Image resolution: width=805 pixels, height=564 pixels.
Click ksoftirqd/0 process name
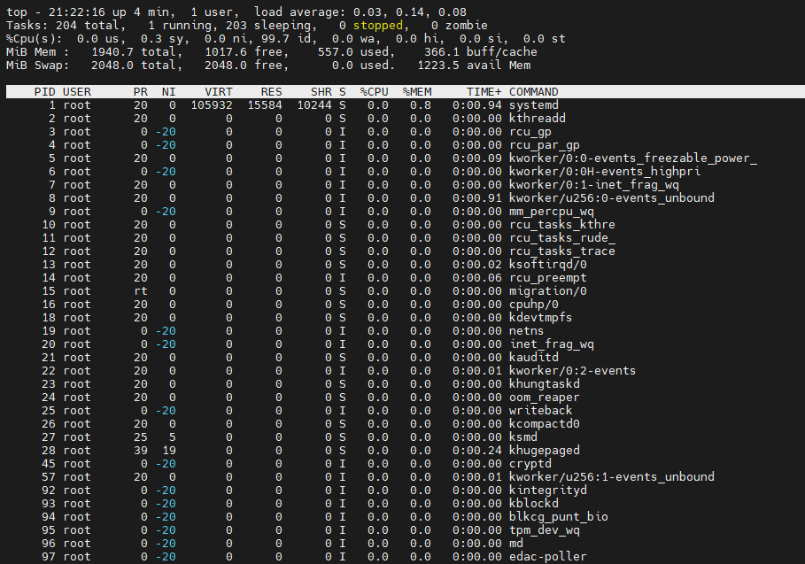coord(548,265)
